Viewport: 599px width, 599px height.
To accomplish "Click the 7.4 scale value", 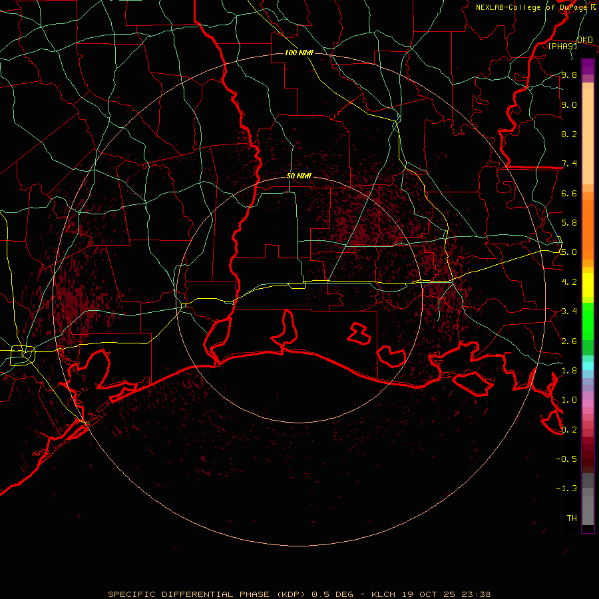I will click(x=569, y=164).
